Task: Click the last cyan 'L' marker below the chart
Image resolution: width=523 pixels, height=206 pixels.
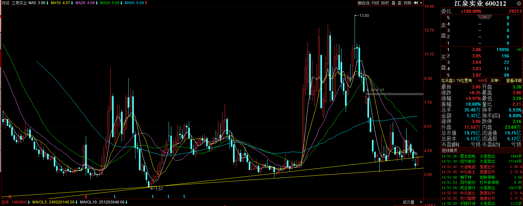Action: (x=185, y=196)
